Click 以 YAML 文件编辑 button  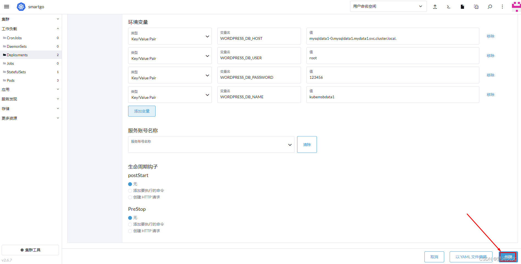[x=471, y=257]
